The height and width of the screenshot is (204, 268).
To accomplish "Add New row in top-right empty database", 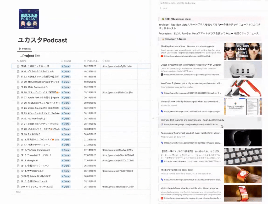I will pos(163,8).
